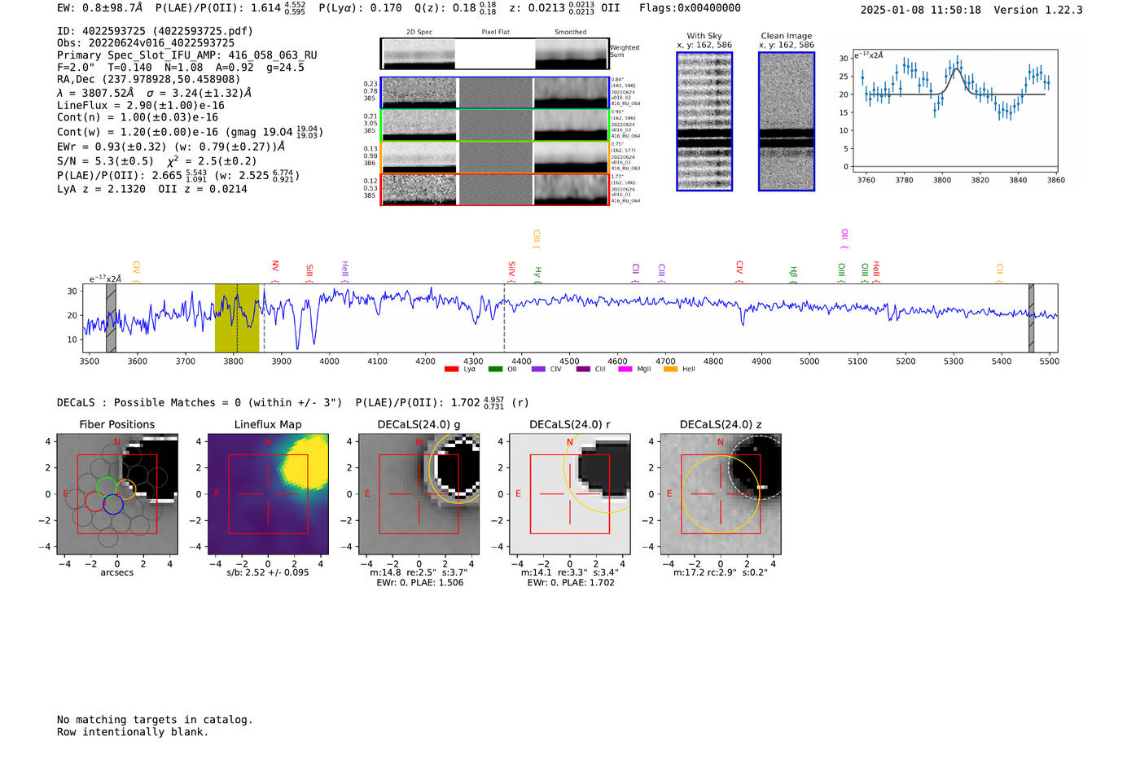
Task: Click the yellow aperture circle in DECaLS z image
Action: (x=721, y=493)
